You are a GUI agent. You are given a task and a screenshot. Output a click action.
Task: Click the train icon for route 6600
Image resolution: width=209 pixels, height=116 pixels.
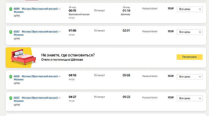pos(11,76)
